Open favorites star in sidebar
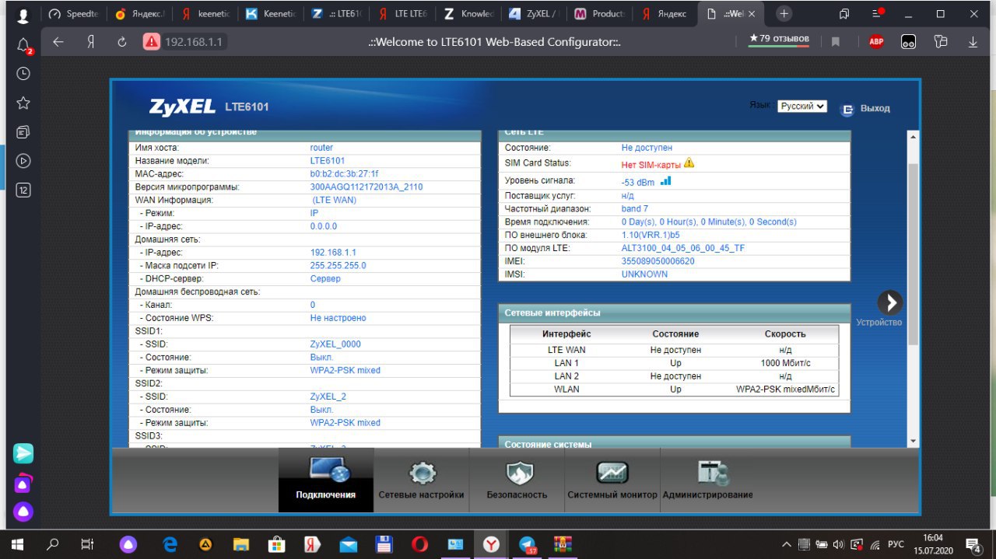The image size is (996, 559). pyautogui.click(x=23, y=103)
